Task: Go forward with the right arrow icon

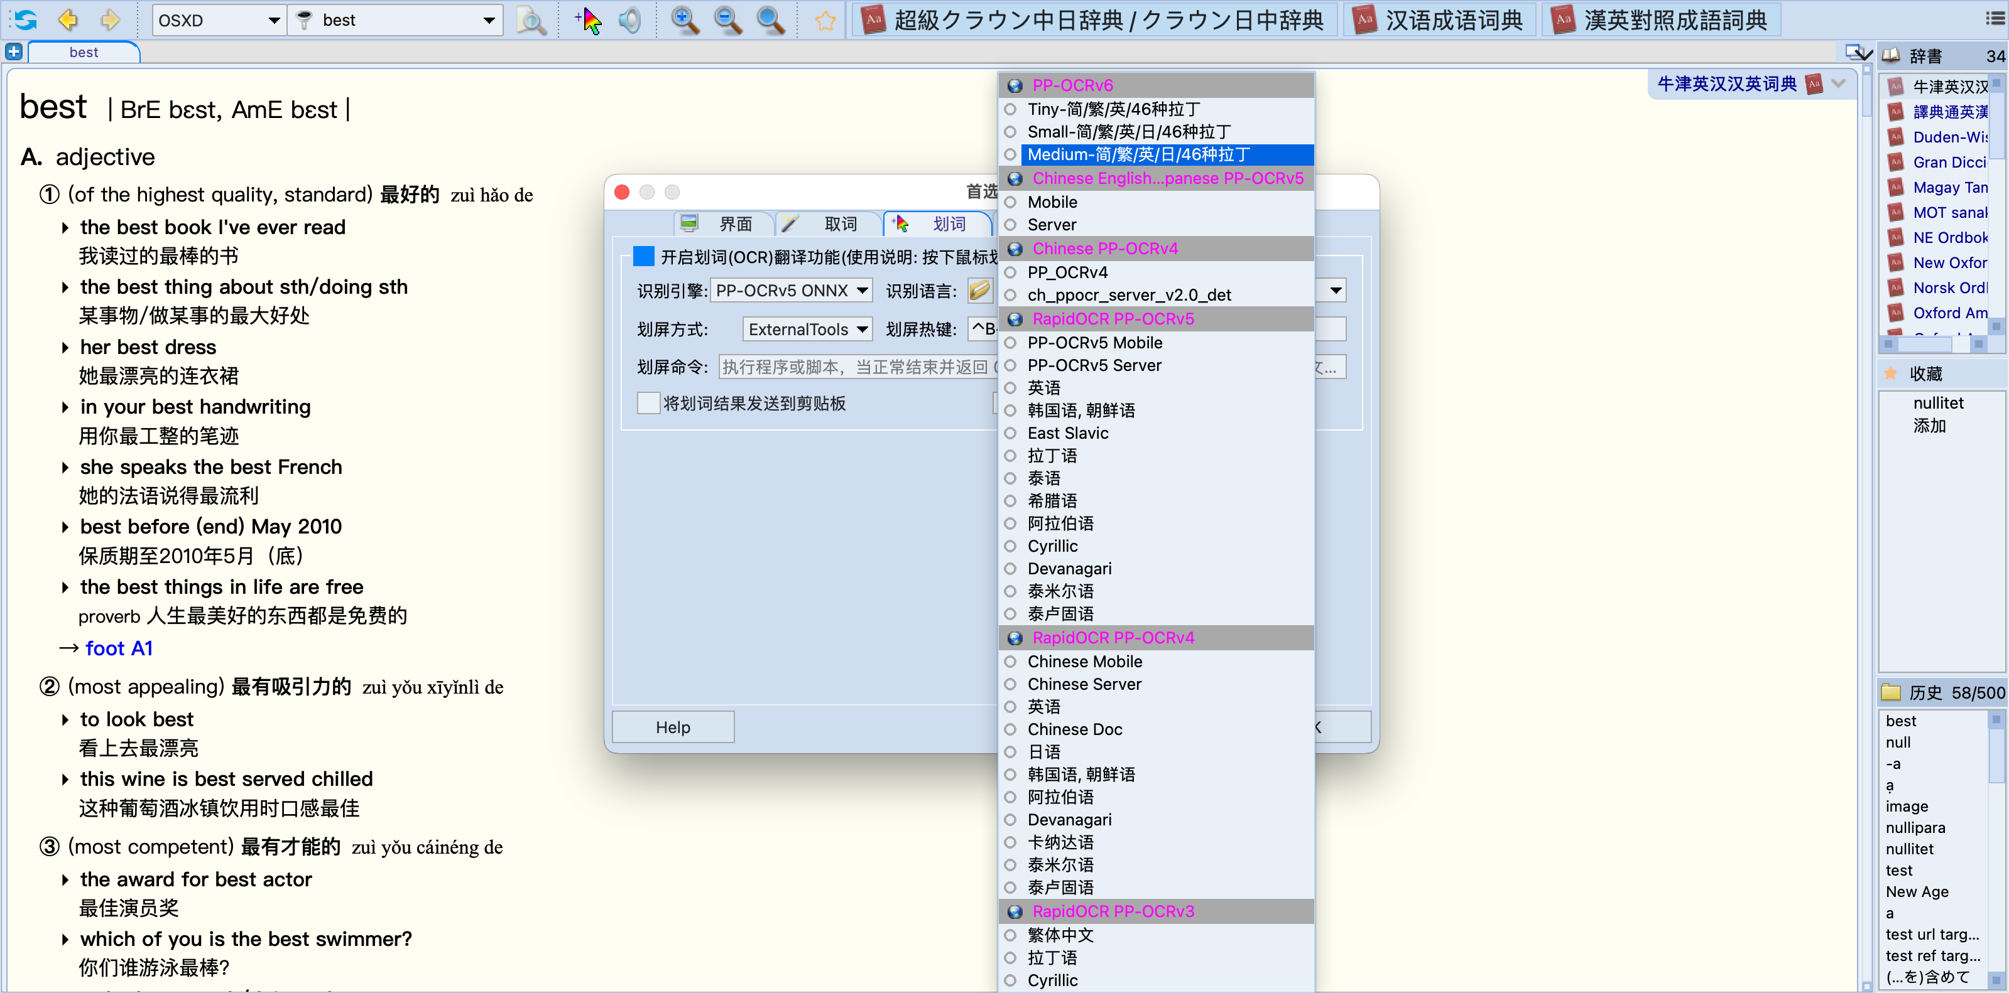Action: (x=110, y=19)
